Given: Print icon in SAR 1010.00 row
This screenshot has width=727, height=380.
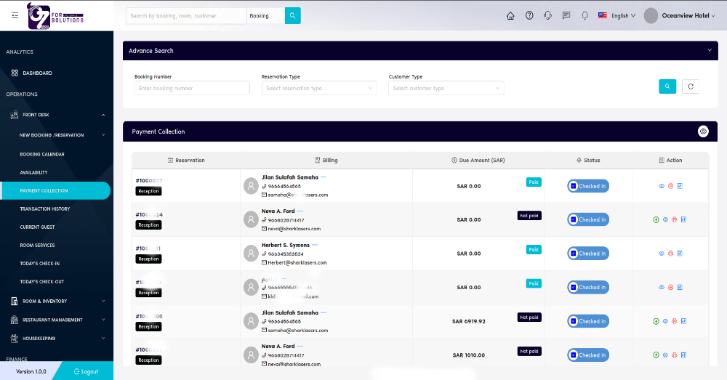Looking at the screenshot, I should 675,355.
